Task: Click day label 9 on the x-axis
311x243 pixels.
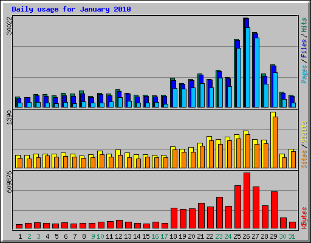Action: 93,236
